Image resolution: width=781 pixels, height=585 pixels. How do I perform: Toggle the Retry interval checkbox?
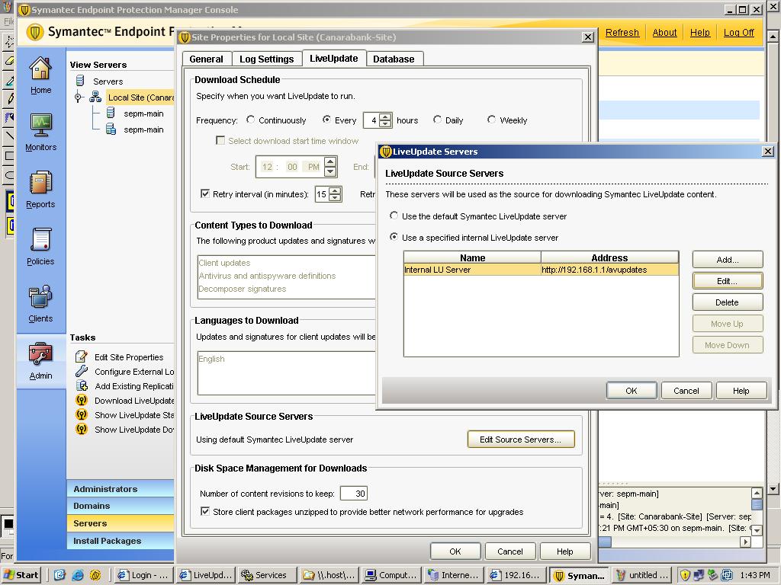click(205, 194)
